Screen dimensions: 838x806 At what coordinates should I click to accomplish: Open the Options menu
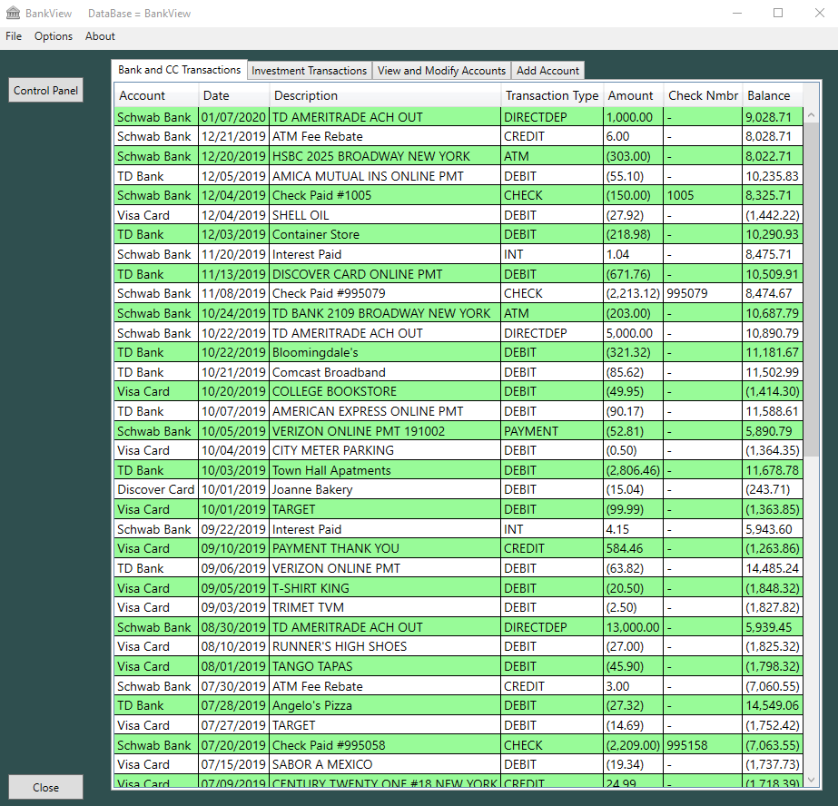pos(54,36)
